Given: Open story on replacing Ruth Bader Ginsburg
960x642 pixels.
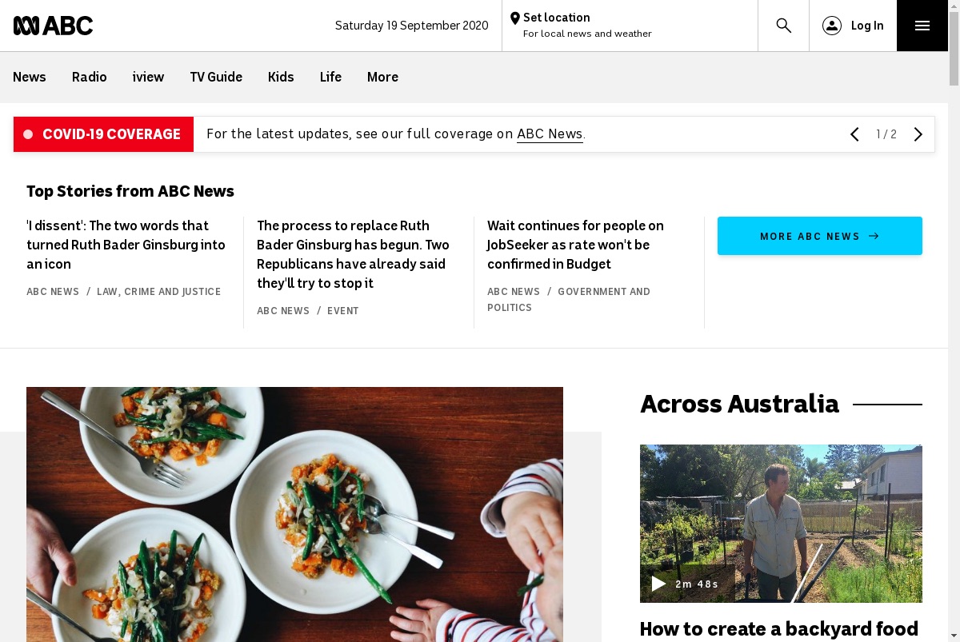Looking at the screenshot, I should pos(353,254).
